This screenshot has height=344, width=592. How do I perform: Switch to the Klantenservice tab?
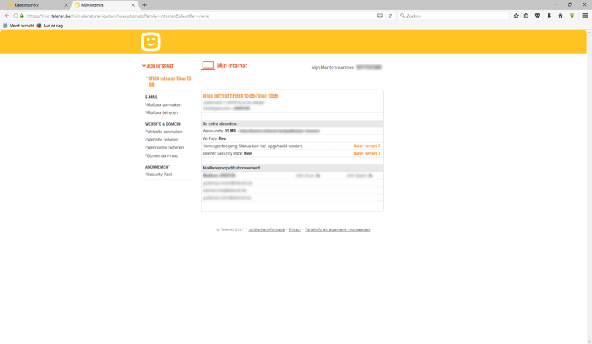(36, 5)
